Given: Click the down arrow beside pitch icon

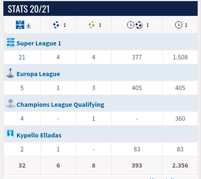Looking at the screenshot, I should 28,25.
